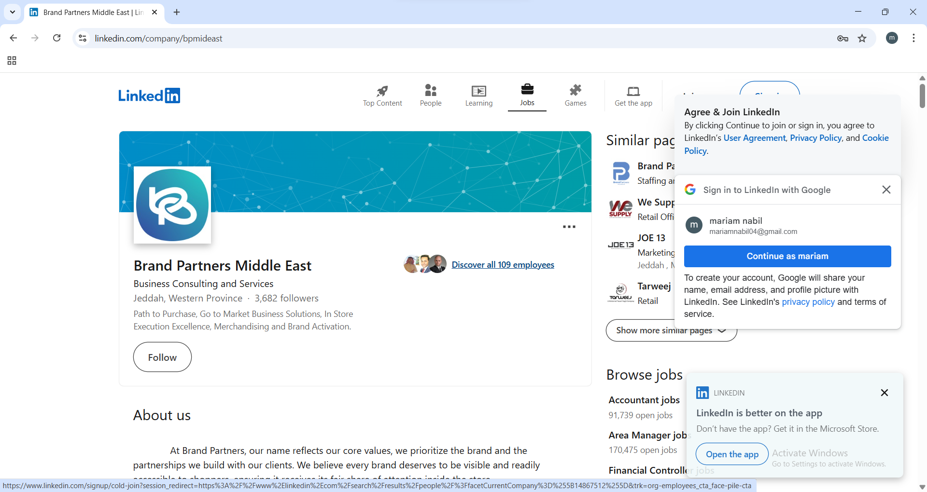Image resolution: width=927 pixels, height=492 pixels.
Task: Open the Accountant jobs link
Action: coord(644,400)
